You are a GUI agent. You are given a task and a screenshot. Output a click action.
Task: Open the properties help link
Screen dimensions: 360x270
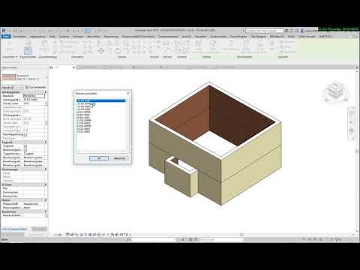pos(14,229)
